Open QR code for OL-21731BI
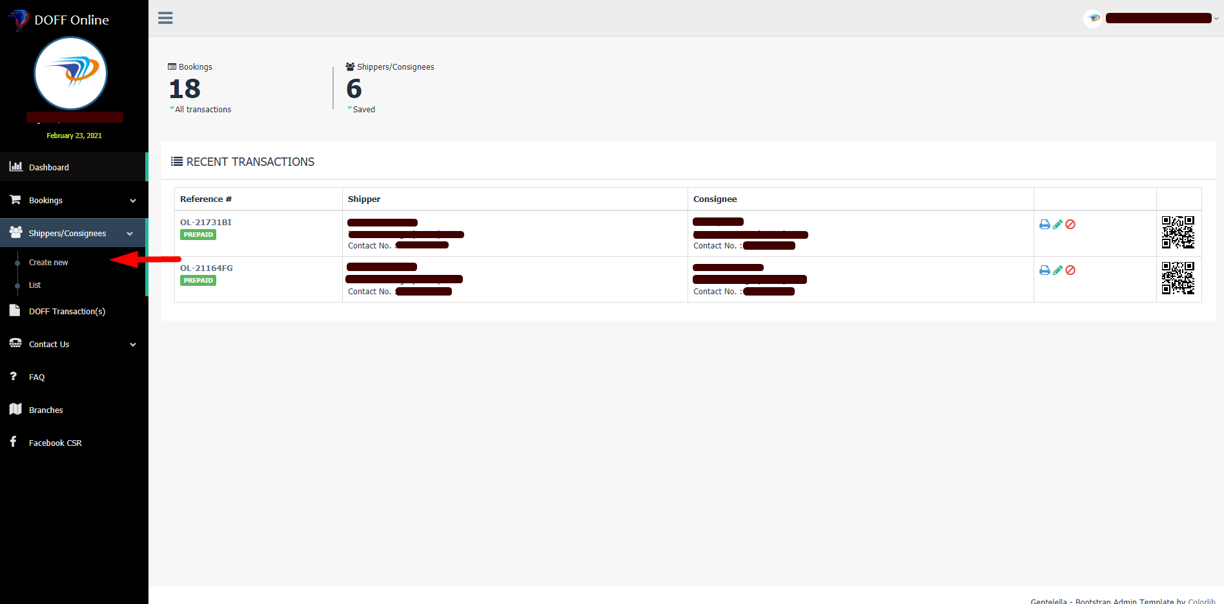Screen dimensions: 1224x604 pos(1178,232)
